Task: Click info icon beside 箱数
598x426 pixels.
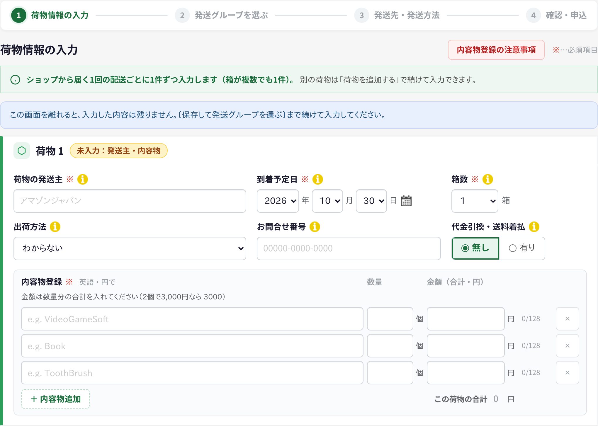Action: (x=487, y=179)
